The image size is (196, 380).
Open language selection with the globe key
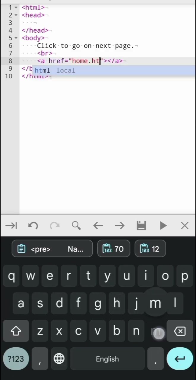59,359
